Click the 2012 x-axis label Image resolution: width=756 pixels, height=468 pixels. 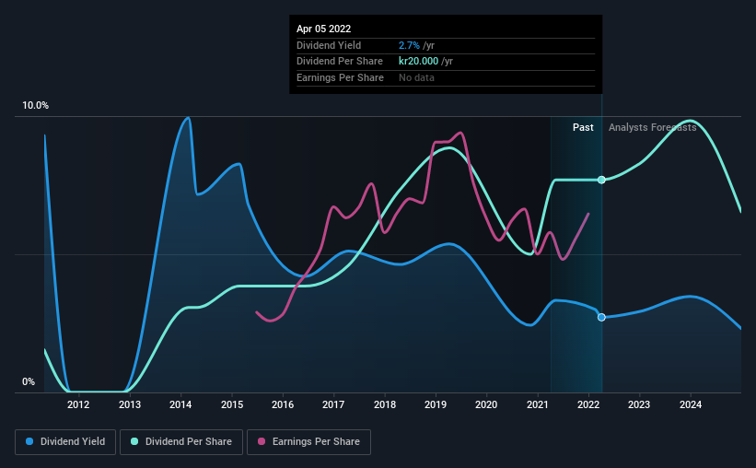point(78,404)
